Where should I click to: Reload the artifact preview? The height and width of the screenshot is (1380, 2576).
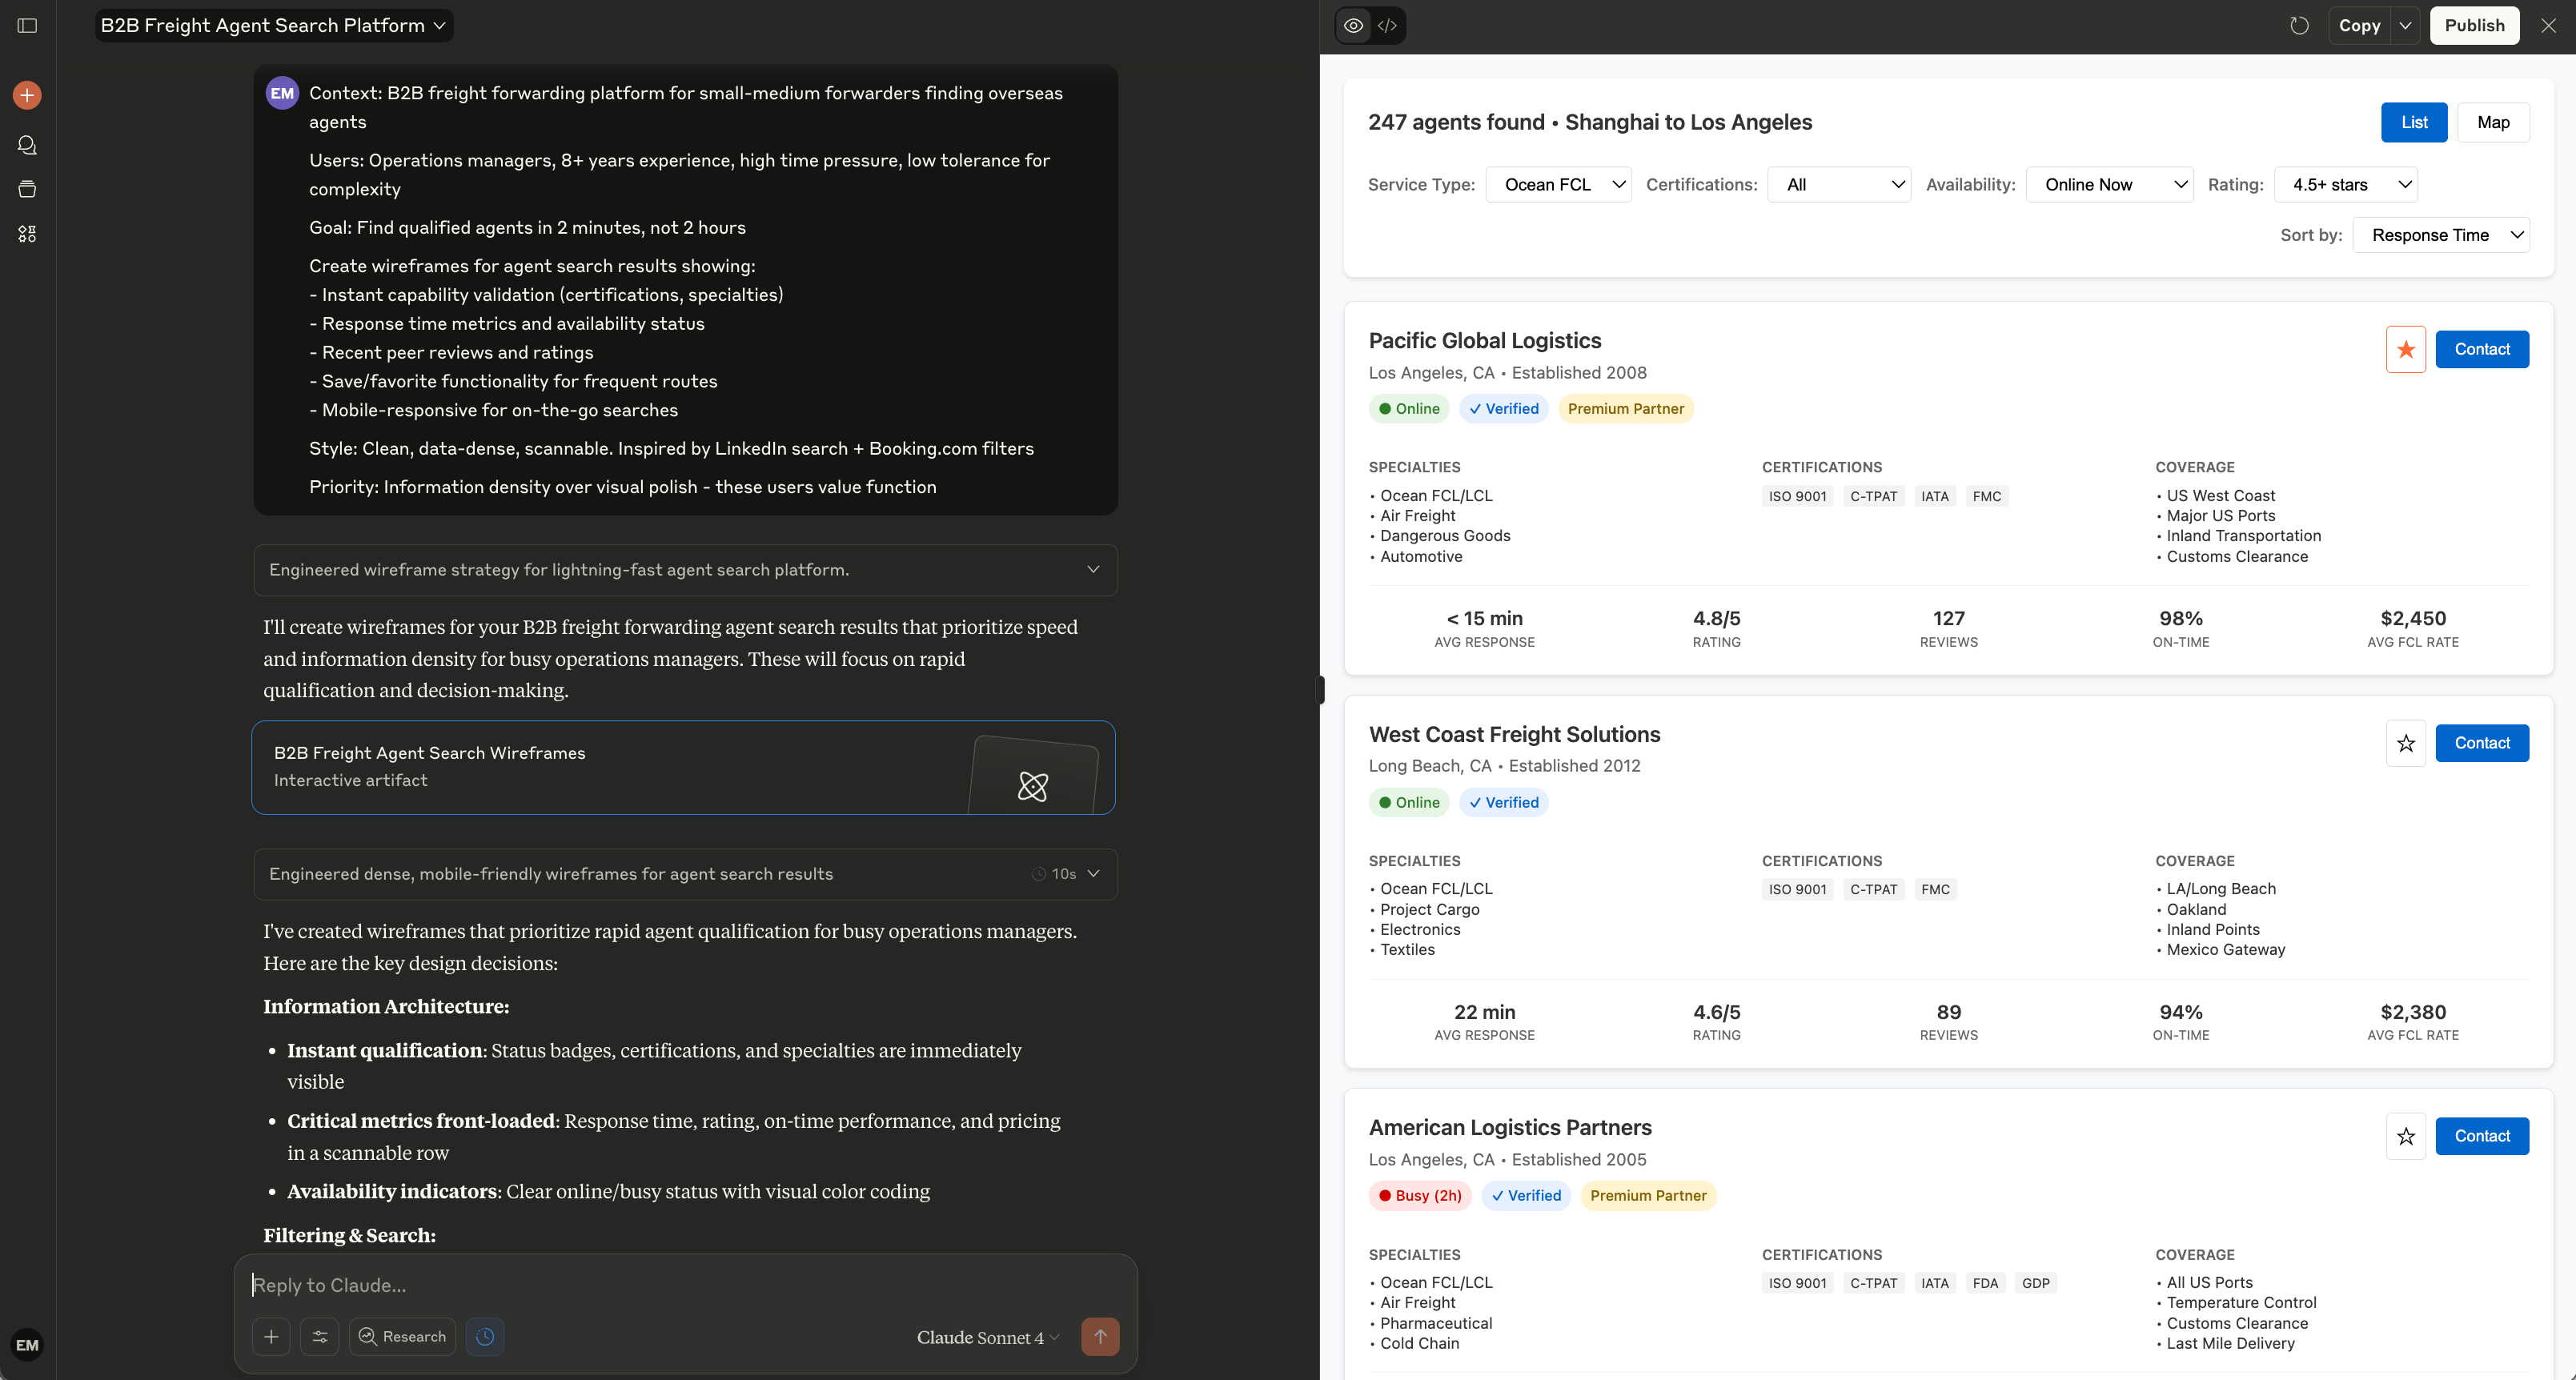(x=2299, y=26)
